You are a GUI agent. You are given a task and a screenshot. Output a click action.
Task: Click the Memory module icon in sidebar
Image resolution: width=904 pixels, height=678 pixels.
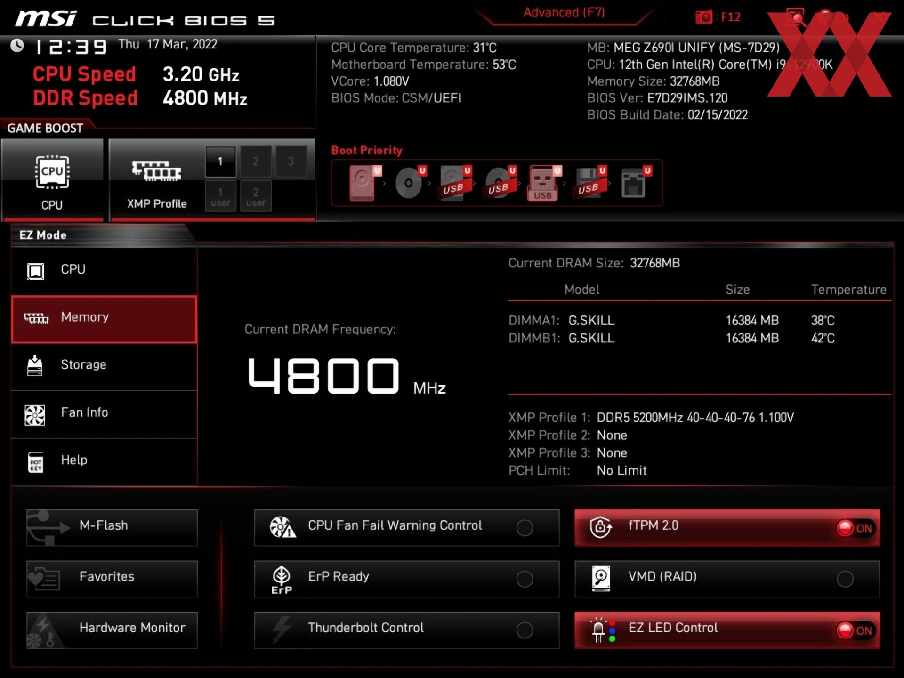pyautogui.click(x=36, y=319)
